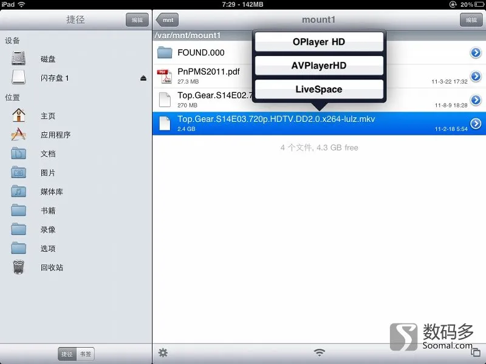Viewport: 486px width, 364px height.
Task: Click the 11-3-22 17:32 date of PnPMS2011.pdf
Action: click(450, 82)
